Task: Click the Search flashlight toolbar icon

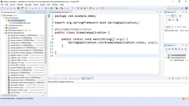Action: [97, 8]
